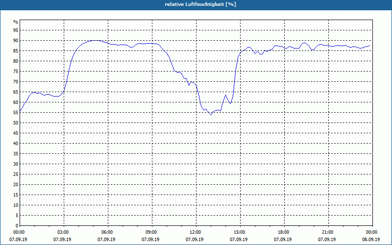Click the 09:00 time label on x-axis
This screenshot has height=245, width=392.
[152, 232]
